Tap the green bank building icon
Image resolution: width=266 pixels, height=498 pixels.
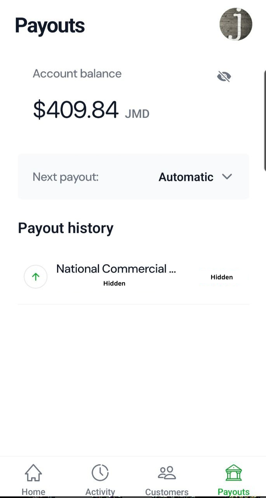point(233,473)
